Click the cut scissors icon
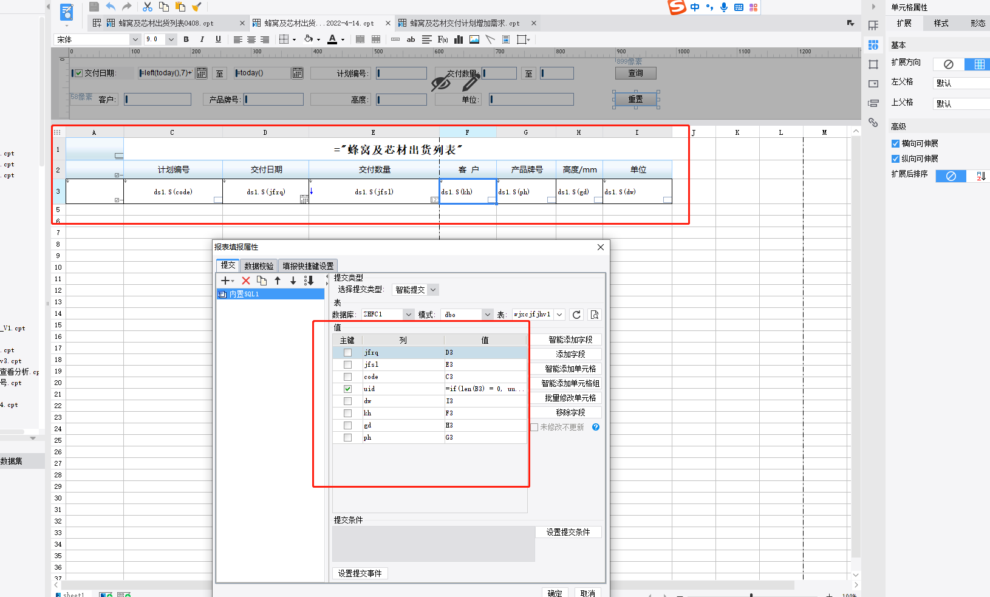The image size is (990, 597). [148, 7]
